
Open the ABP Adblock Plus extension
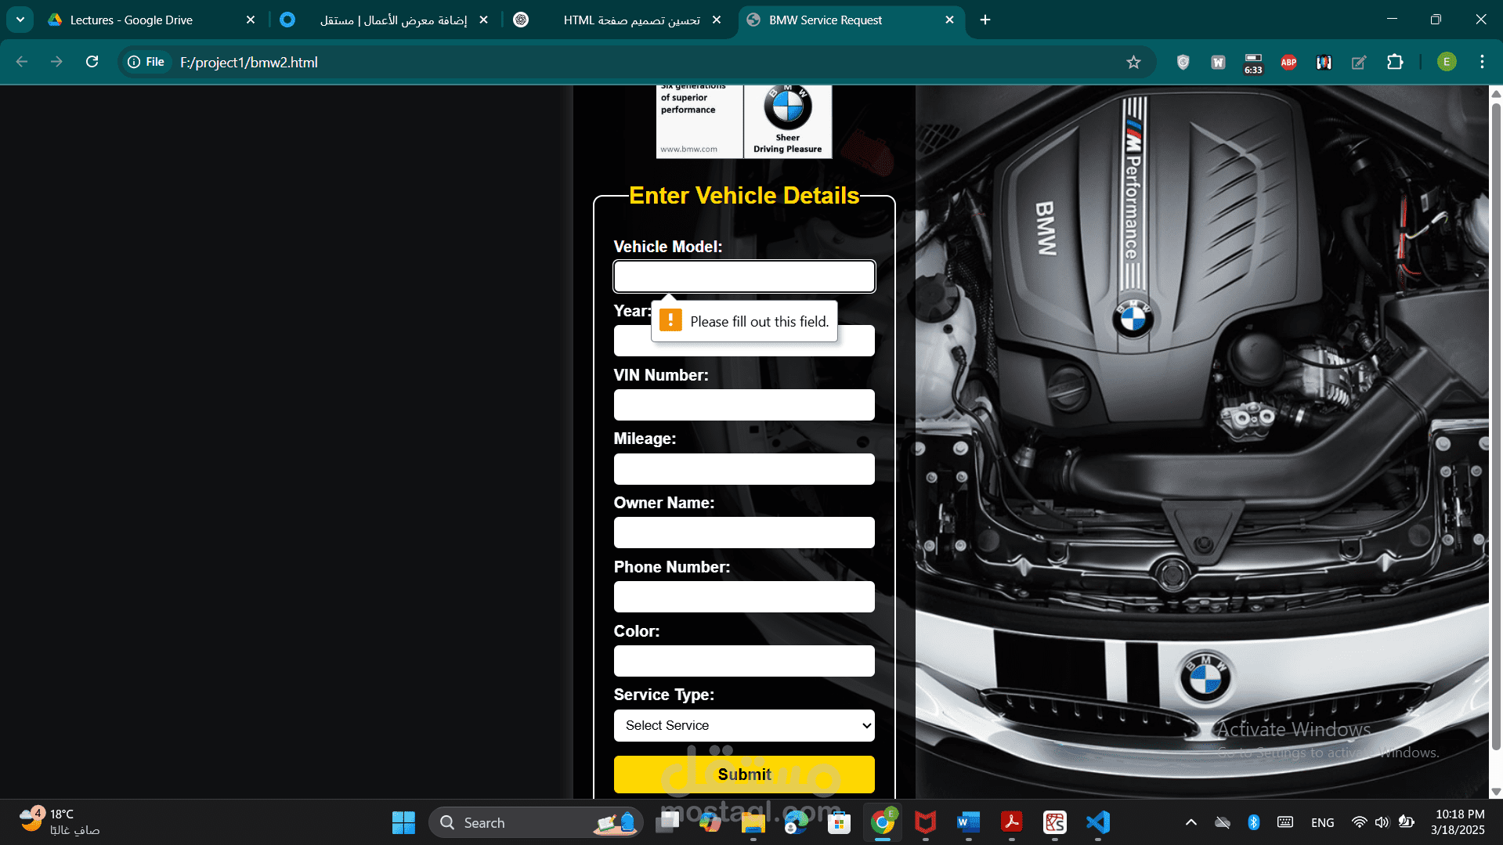point(1288,62)
